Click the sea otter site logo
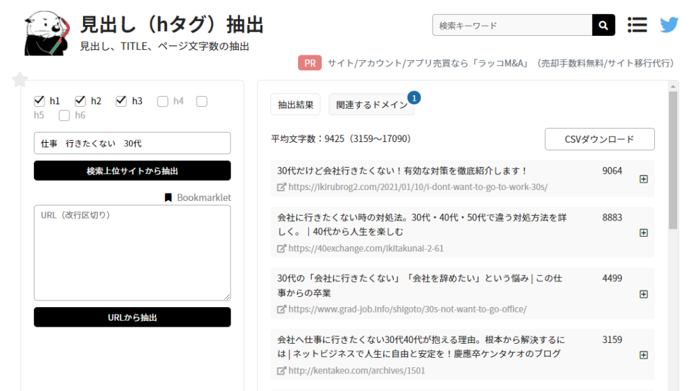Viewport: 692px width, 391px height. coord(47,33)
